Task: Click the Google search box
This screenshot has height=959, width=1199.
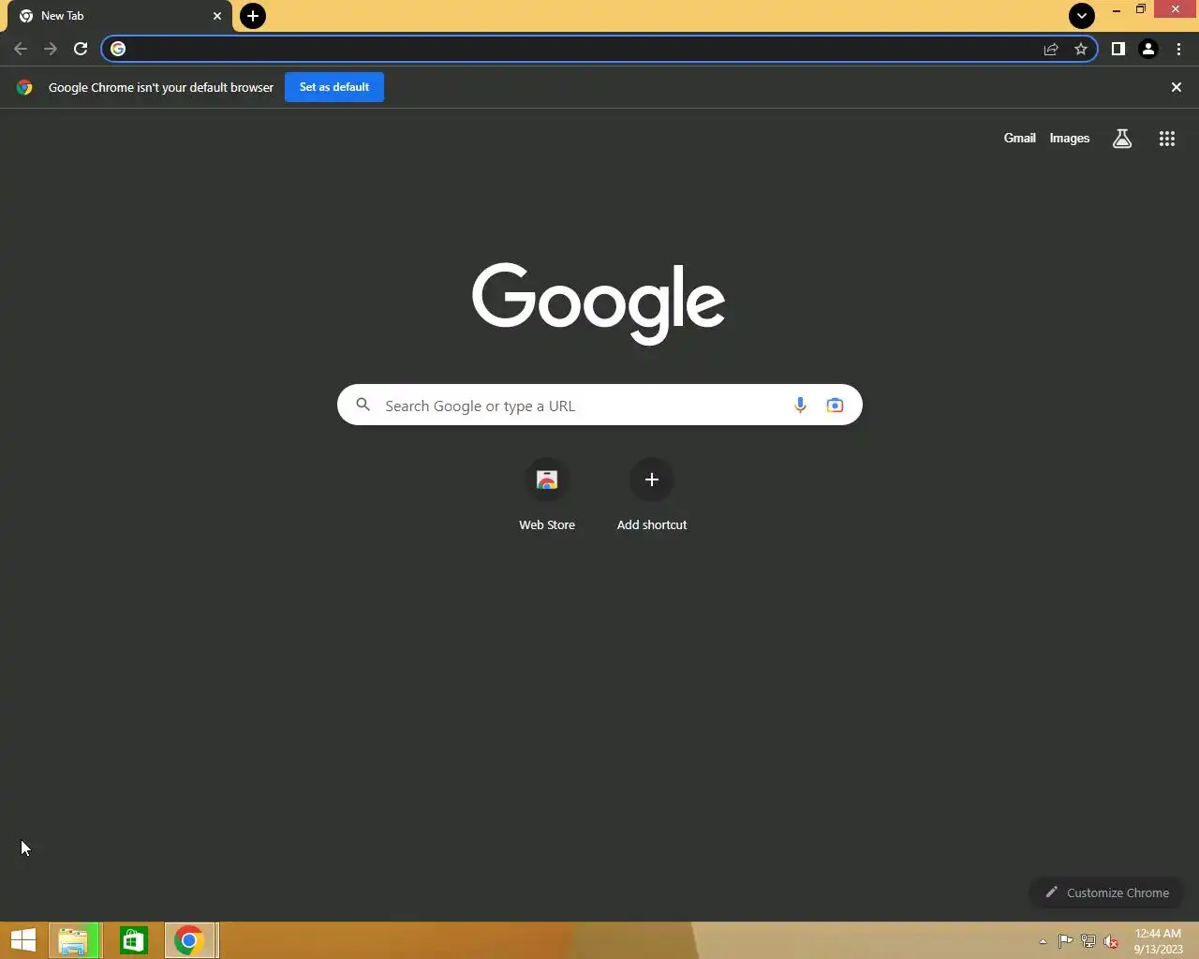Action: pyautogui.click(x=599, y=405)
